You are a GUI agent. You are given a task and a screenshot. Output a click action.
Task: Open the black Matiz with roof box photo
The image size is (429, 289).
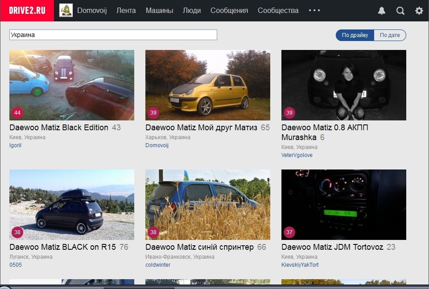(71, 205)
